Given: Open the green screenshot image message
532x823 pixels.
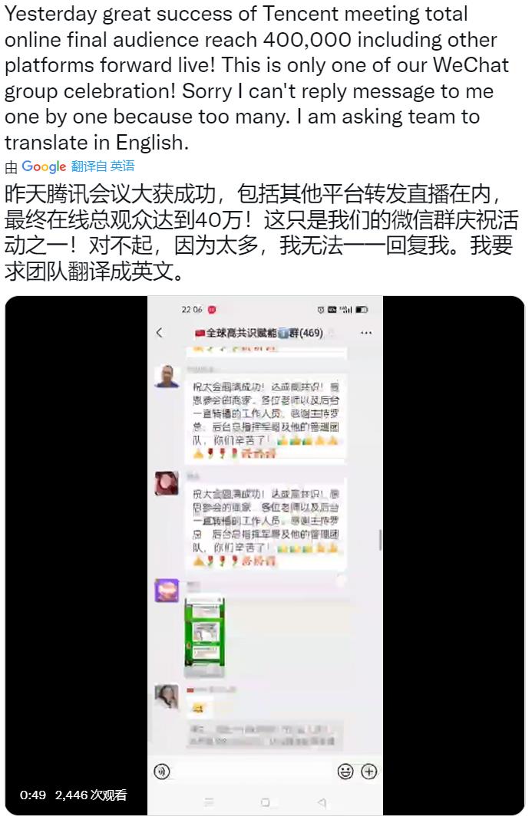Looking at the screenshot, I should pyautogui.click(x=205, y=636).
